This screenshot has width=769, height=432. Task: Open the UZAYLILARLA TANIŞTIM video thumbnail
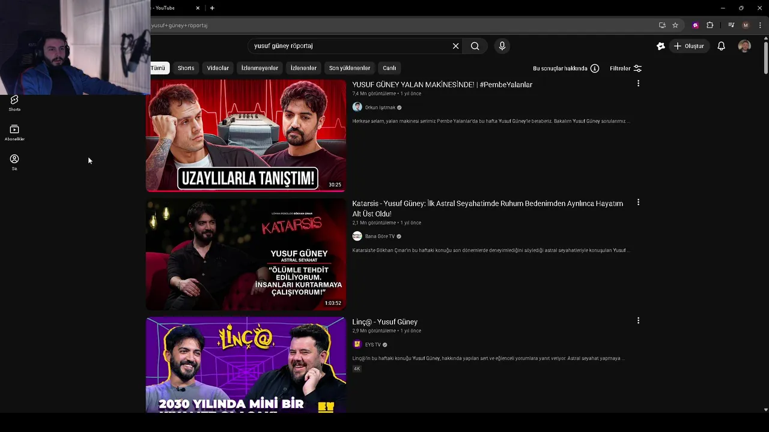[x=246, y=136]
